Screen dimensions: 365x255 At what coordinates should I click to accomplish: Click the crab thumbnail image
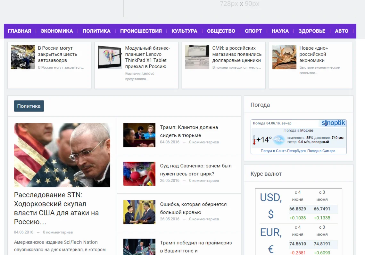click(284, 57)
